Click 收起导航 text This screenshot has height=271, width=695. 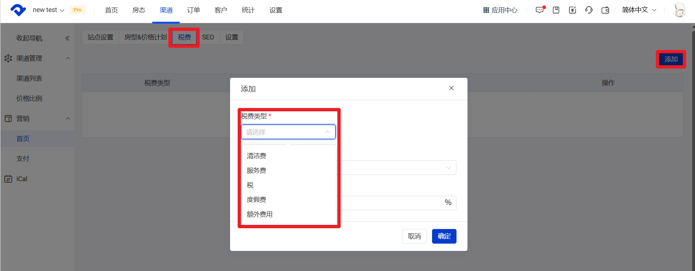point(29,38)
